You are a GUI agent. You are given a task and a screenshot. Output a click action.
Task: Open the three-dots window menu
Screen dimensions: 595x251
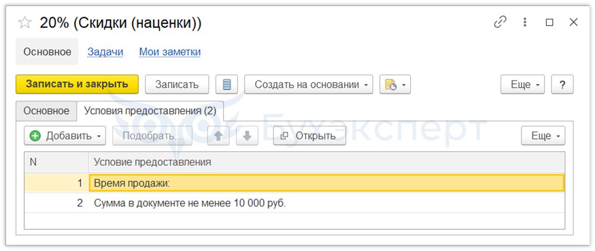coord(525,23)
